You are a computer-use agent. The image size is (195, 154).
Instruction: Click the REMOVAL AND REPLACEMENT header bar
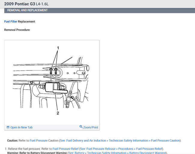pyautogui.click(x=100, y=10)
